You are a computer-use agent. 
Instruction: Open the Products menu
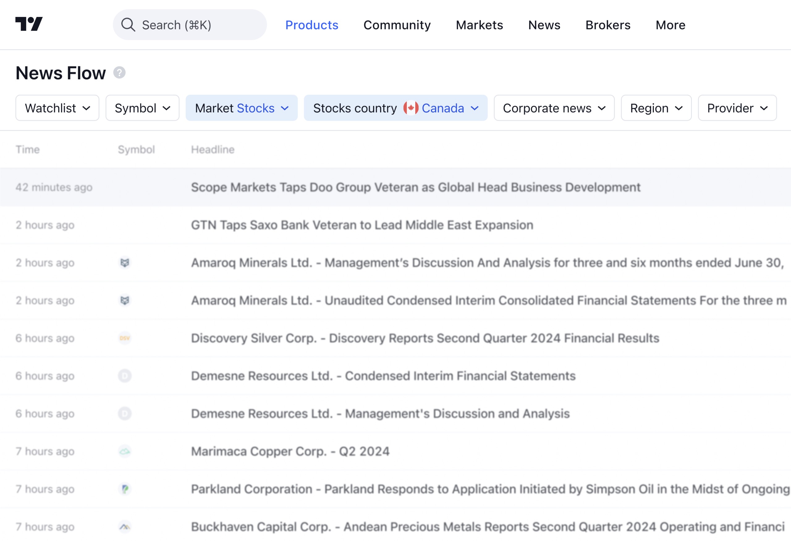pos(311,25)
